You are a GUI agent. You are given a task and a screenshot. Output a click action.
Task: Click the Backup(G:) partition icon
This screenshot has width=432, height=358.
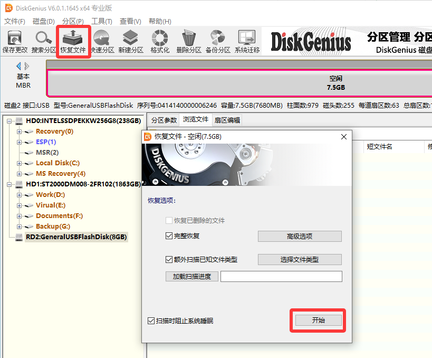point(28,227)
